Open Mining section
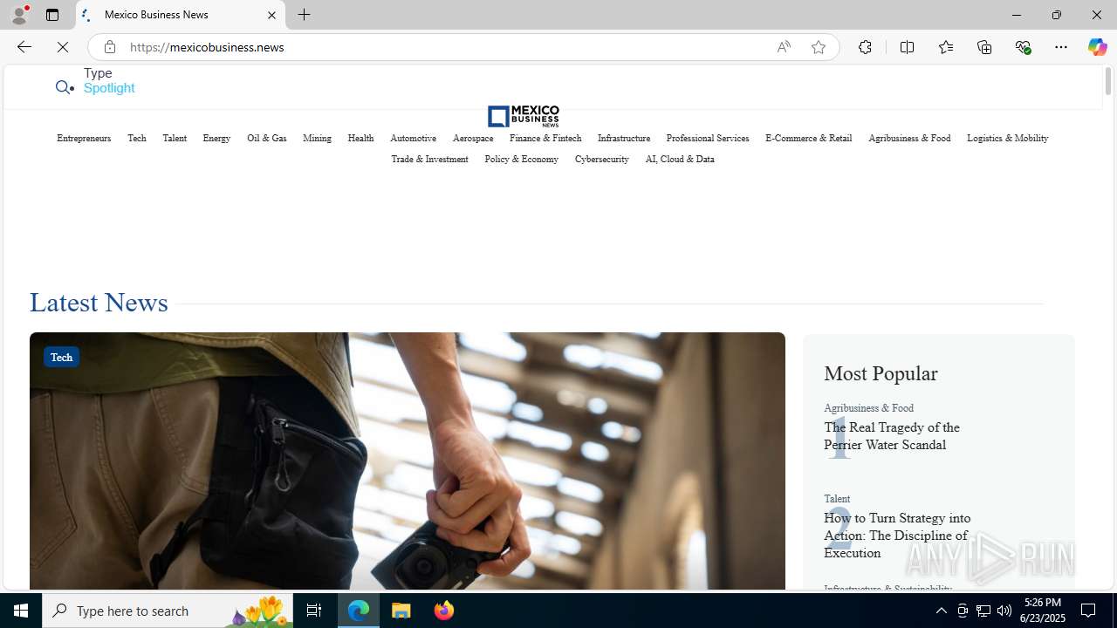Screen dimensions: 1117x628 click(317, 139)
